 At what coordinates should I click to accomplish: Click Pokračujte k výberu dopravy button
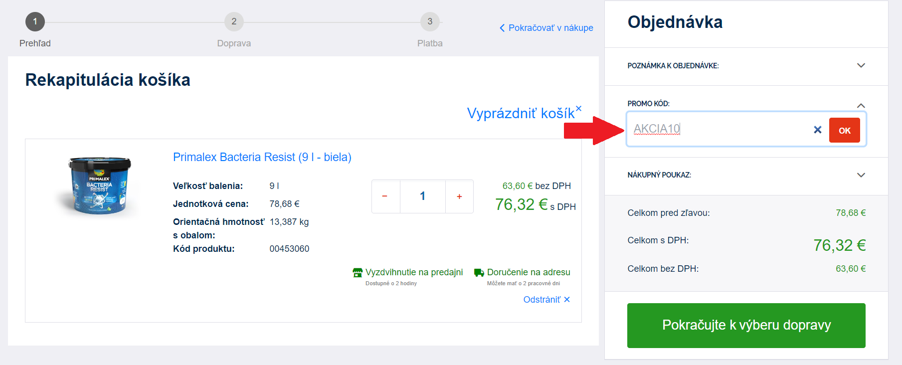click(746, 325)
